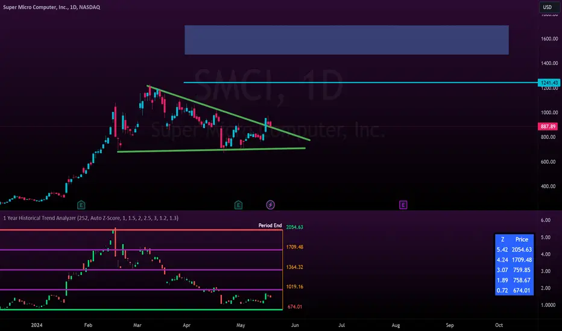Image resolution: width=562 pixels, height=331 pixels.
Task: Click the 758.67 price table cell
Action: 522,280
